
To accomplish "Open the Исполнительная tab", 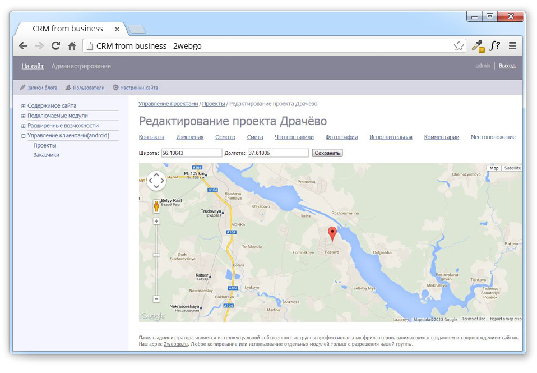I will 391,137.
